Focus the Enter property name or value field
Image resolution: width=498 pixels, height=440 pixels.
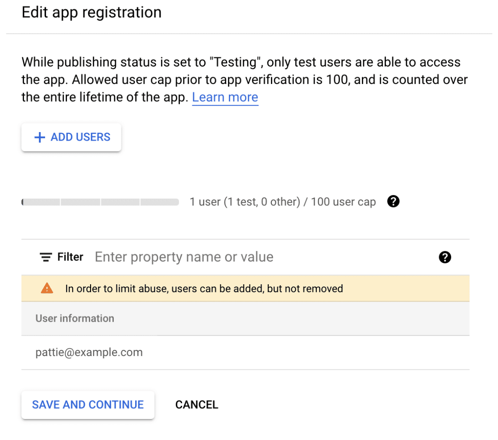264,257
